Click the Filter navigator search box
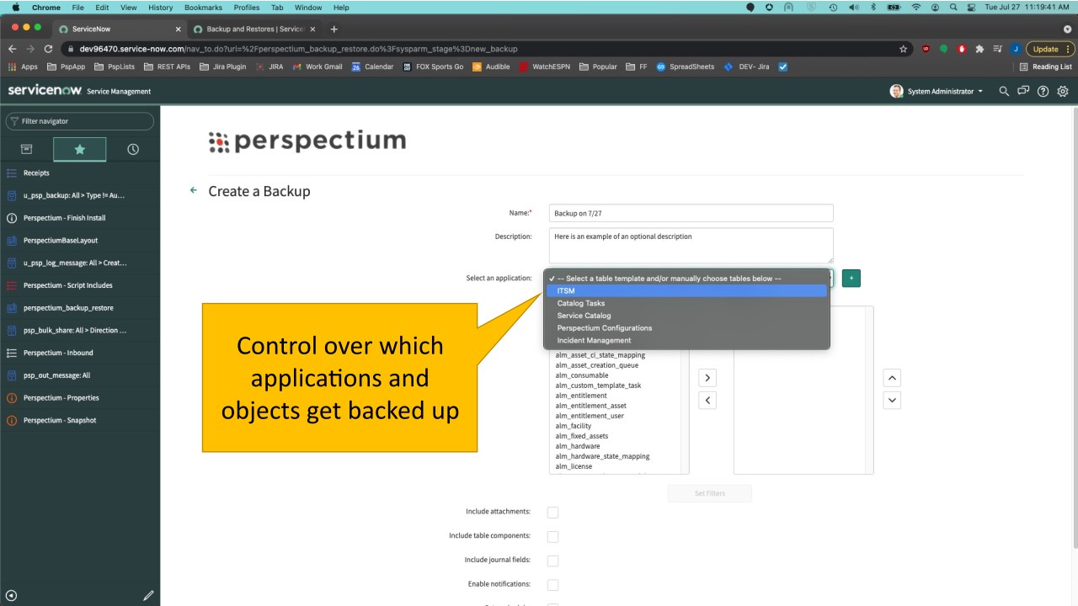This screenshot has height=606, width=1078. click(80, 121)
